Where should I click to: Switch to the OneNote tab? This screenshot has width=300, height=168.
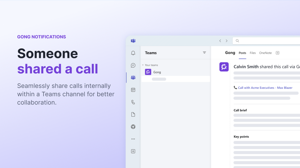[265, 53]
